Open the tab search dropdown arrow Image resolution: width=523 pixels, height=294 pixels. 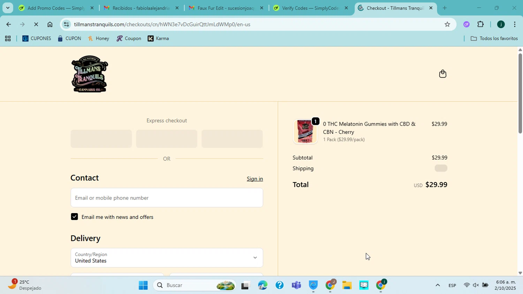coord(8,8)
